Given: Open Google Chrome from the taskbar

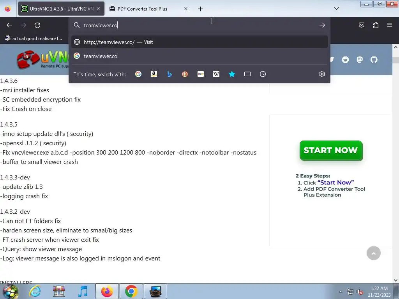Looking at the screenshot, I should 131,291.
